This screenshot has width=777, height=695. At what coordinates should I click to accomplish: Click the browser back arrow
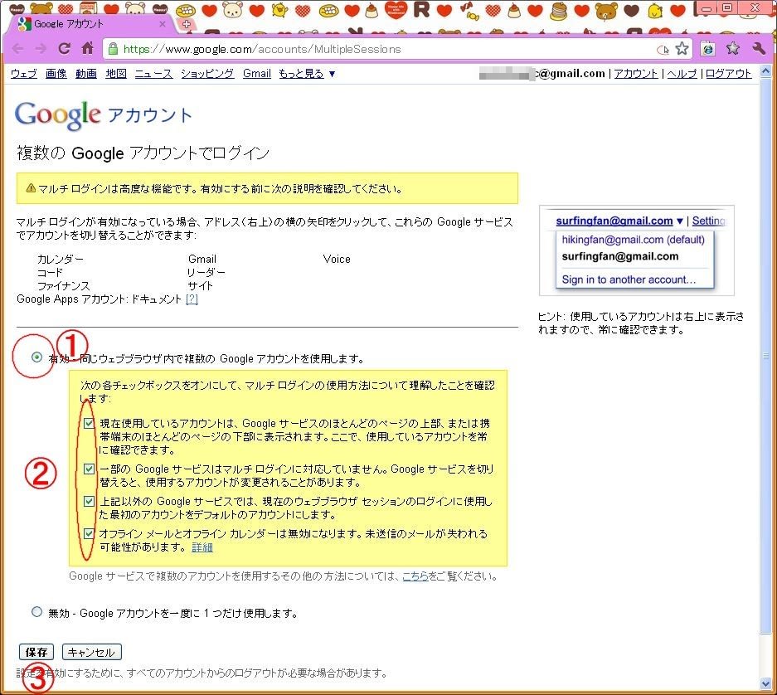(x=17, y=49)
